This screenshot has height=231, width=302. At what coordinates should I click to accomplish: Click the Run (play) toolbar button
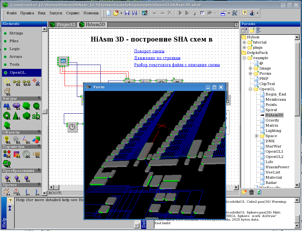point(180,13)
